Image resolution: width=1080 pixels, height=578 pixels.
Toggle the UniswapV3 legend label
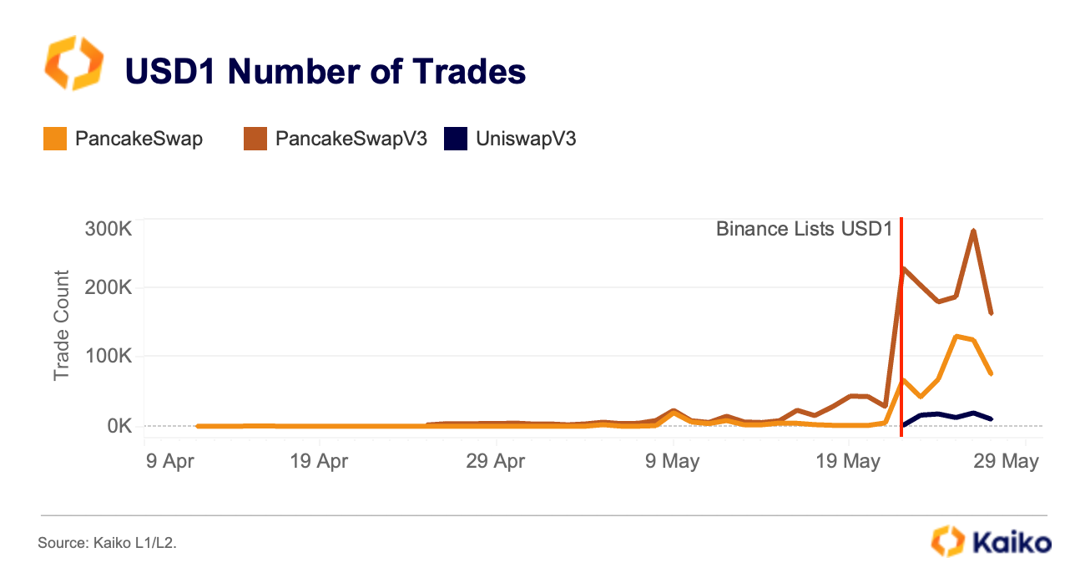pos(526,139)
